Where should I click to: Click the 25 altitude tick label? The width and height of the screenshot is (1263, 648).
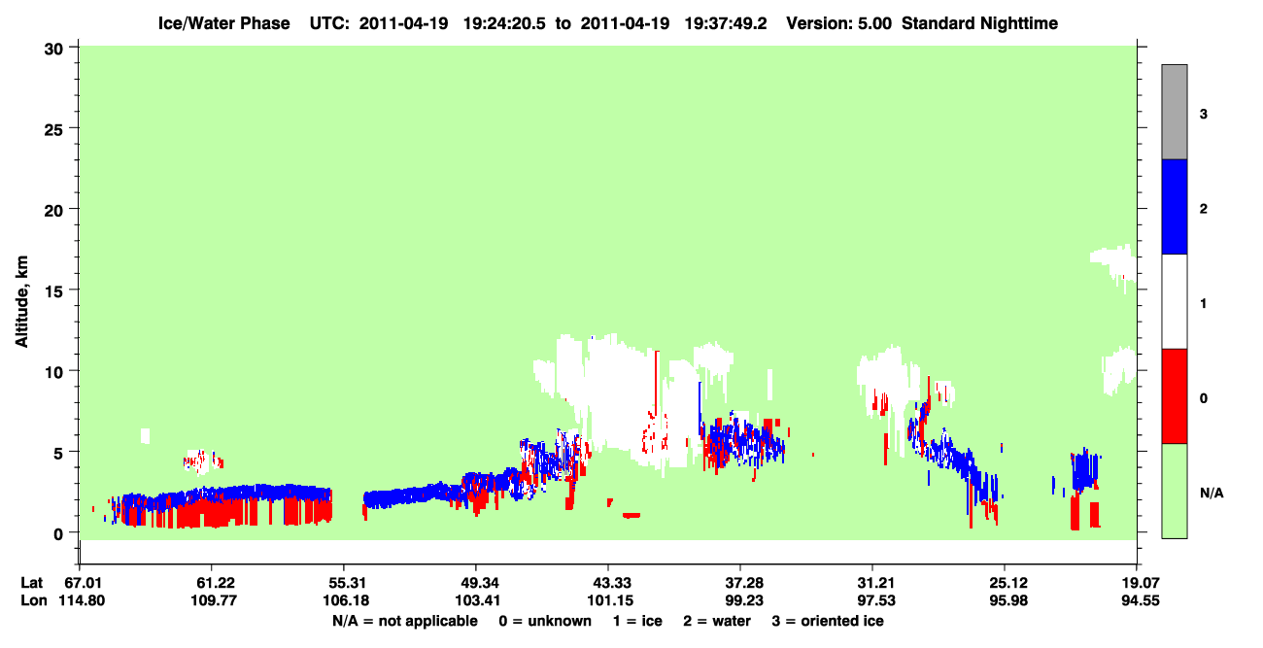56,128
